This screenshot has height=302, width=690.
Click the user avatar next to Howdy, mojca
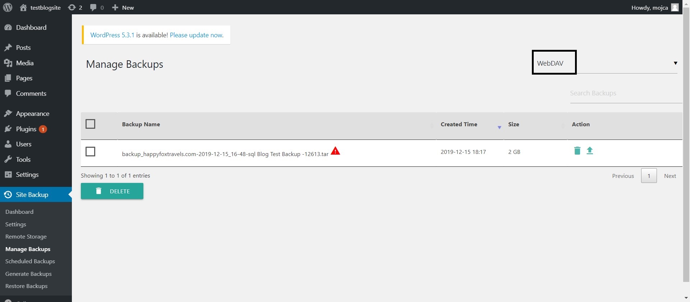pyautogui.click(x=675, y=7)
